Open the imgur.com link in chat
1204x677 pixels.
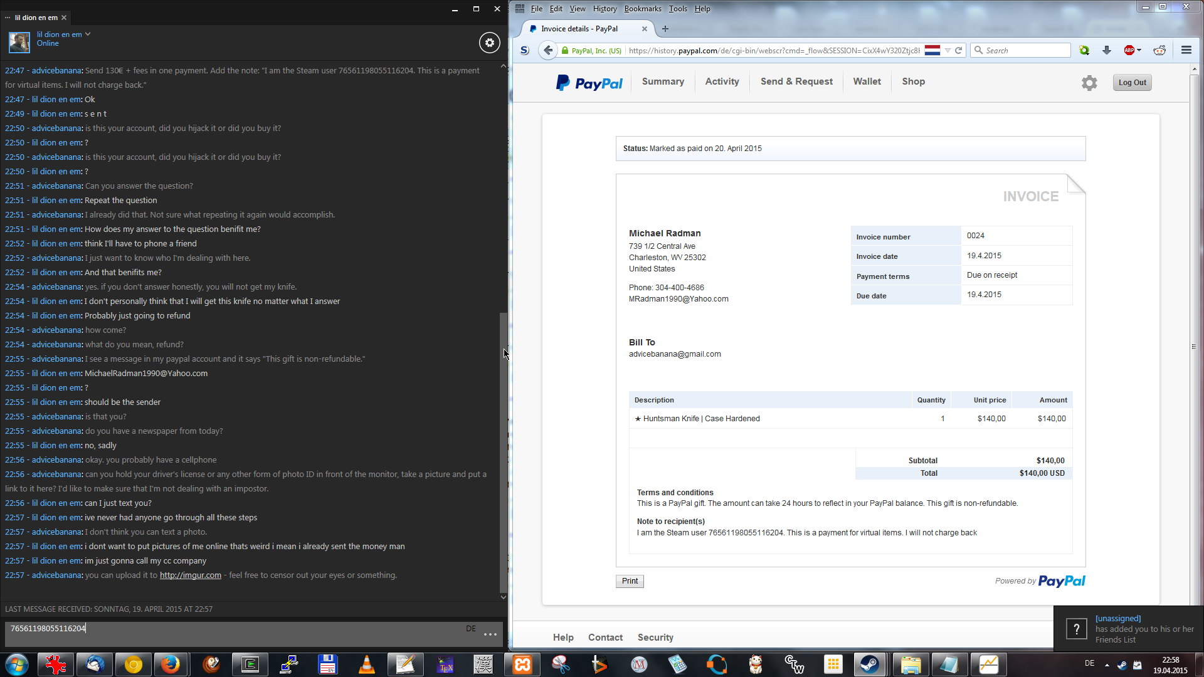coord(190,575)
